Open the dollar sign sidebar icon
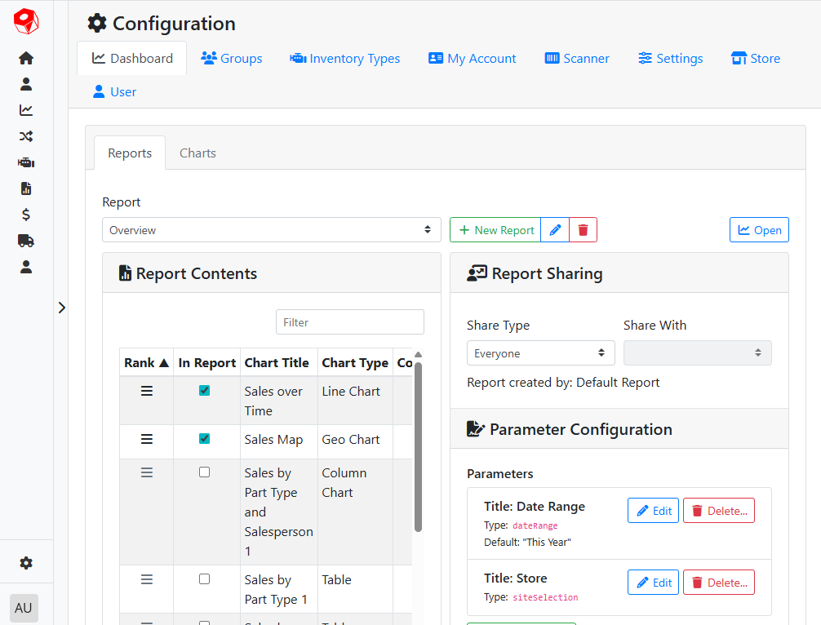This screenshot has width=821, height=625. tap(26, 215)
